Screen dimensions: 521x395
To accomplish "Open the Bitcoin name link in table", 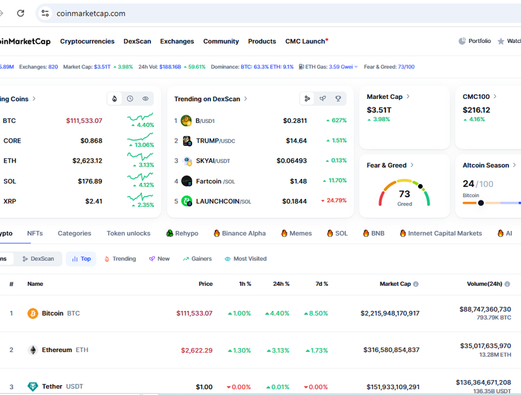I will tap(53, 314).
